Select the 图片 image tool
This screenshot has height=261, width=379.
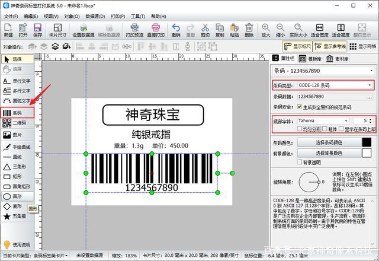coord(17,135)
